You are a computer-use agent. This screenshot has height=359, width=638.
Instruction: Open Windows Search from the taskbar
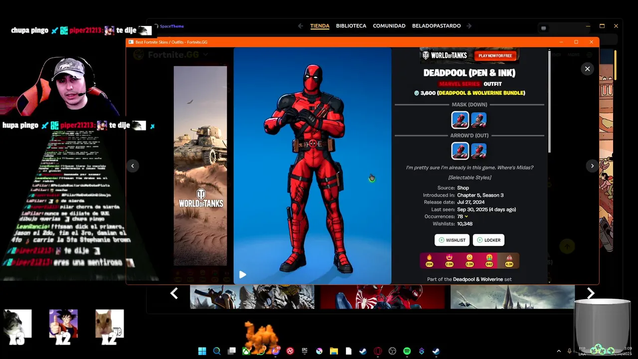pyautogui.click(x=217, y=351)
